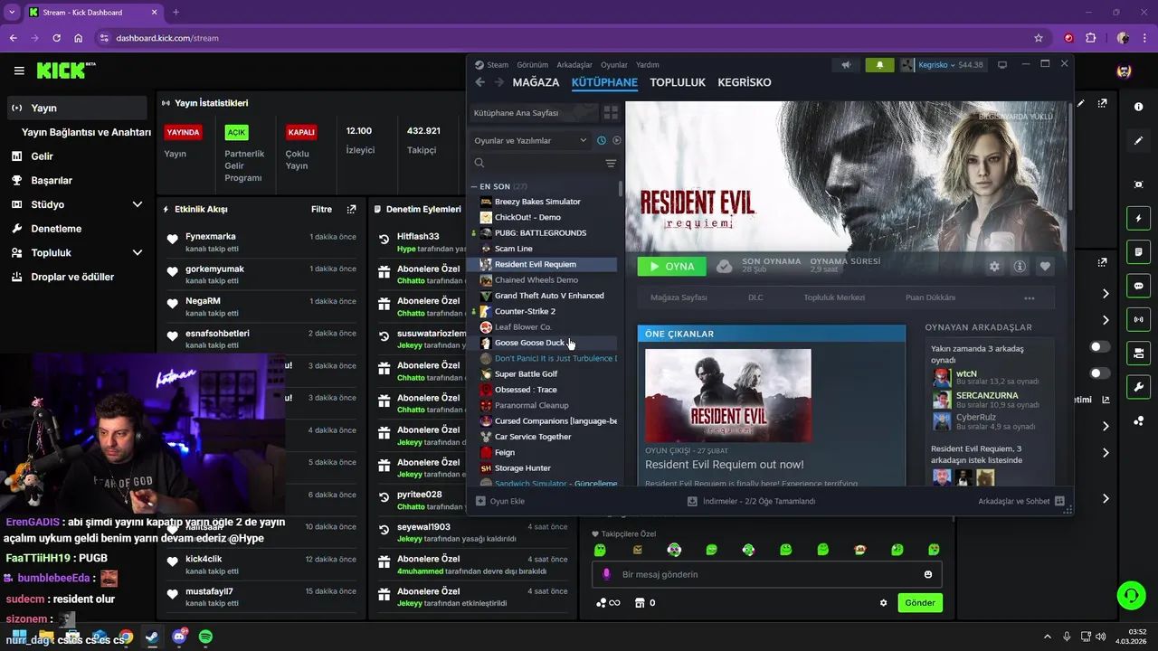This screenshot has height=651, width=1158.
Task: Open the emoji picker in chat input
Action: click(928, 574)
